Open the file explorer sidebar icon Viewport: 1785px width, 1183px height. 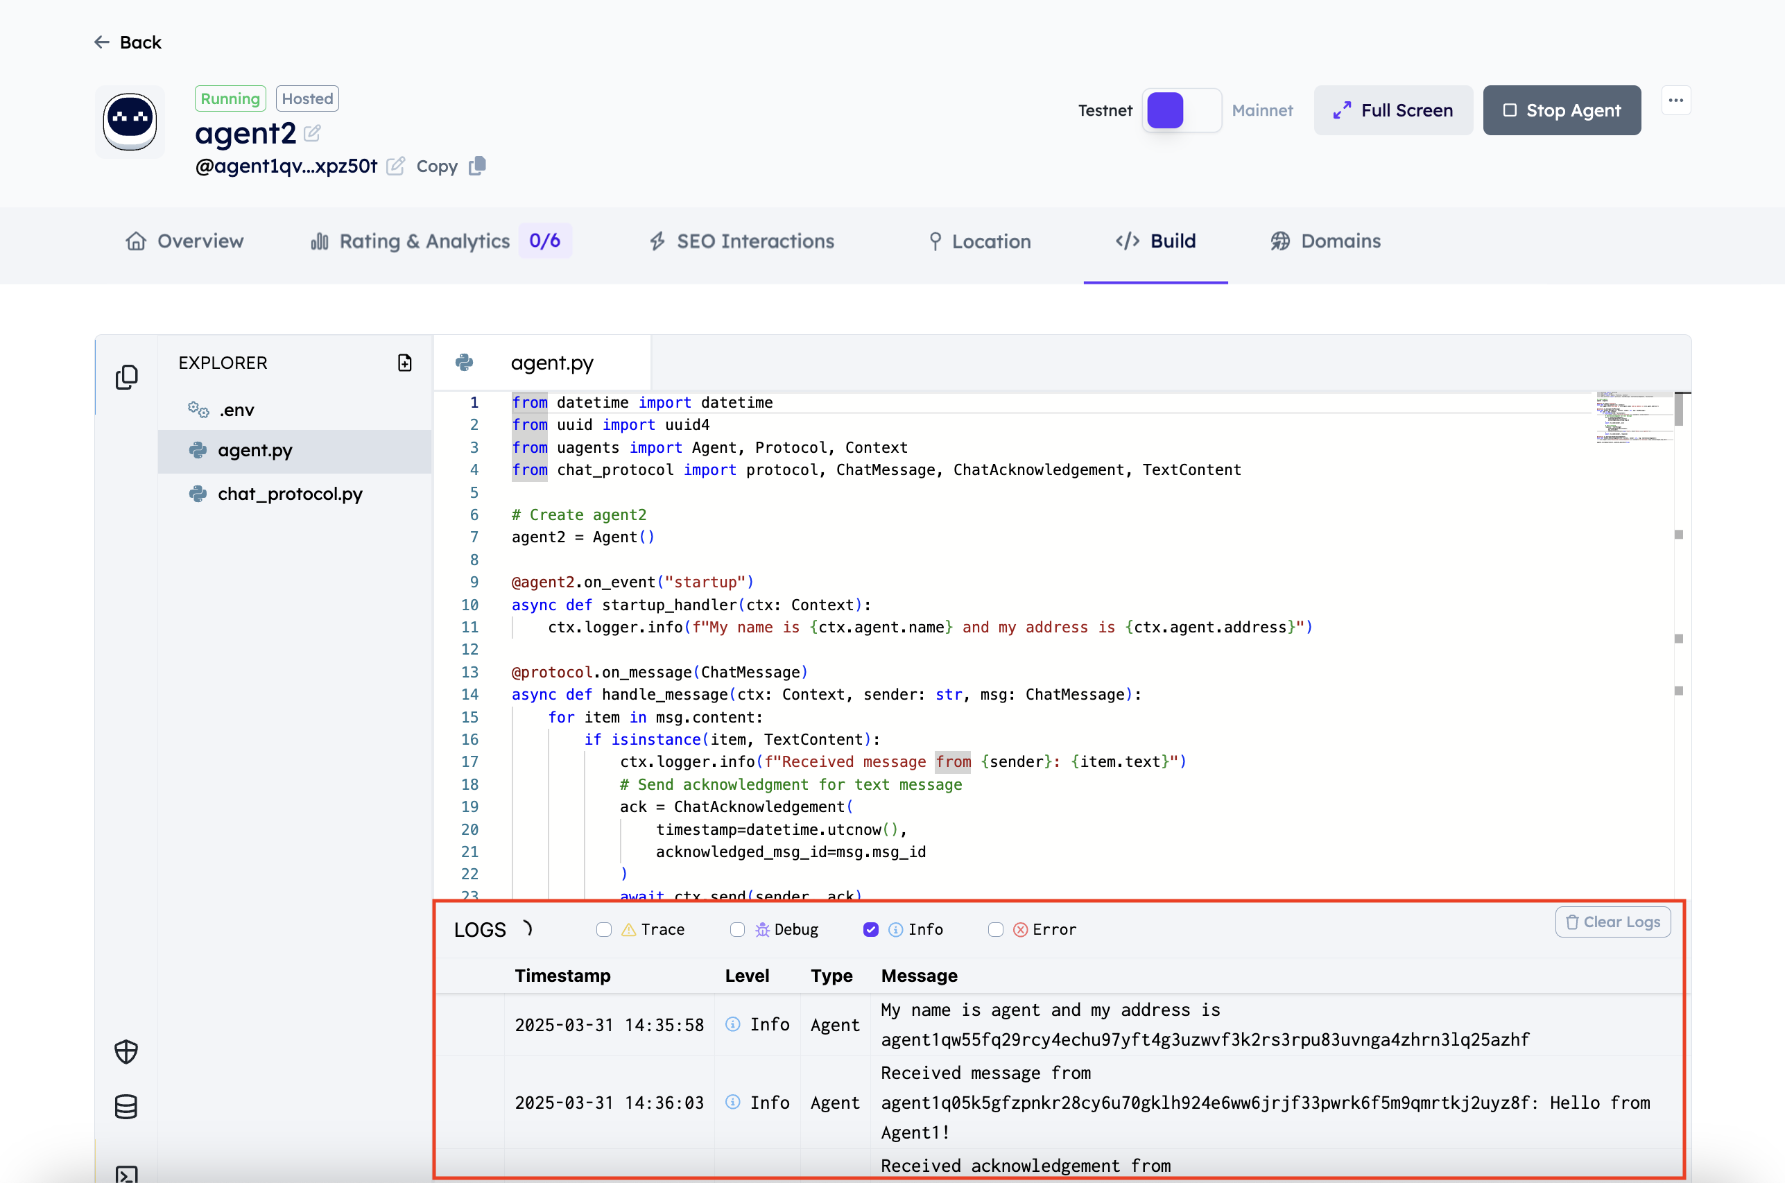(x=126, y=377)
